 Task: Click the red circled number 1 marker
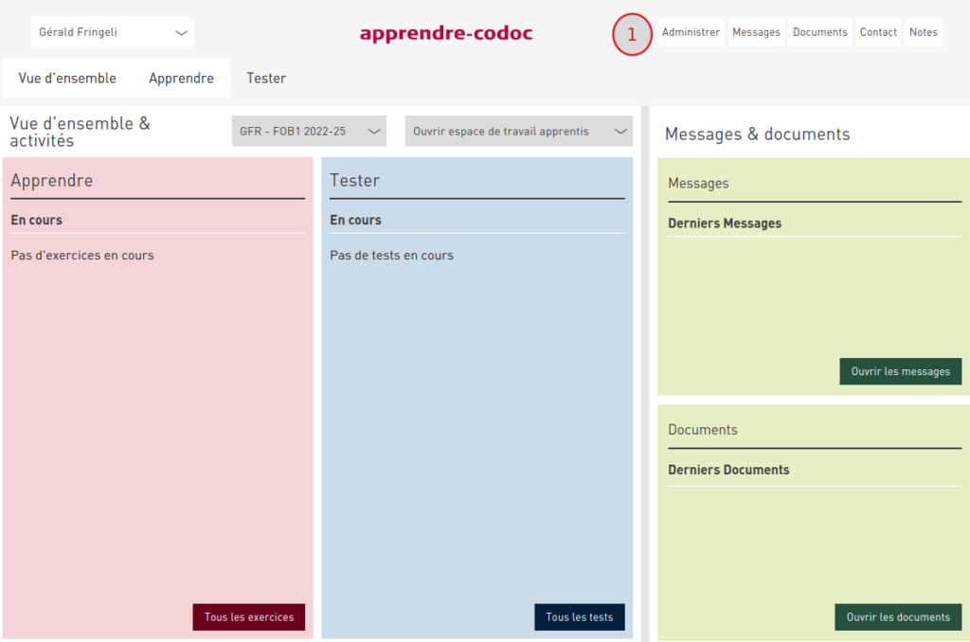632,35
